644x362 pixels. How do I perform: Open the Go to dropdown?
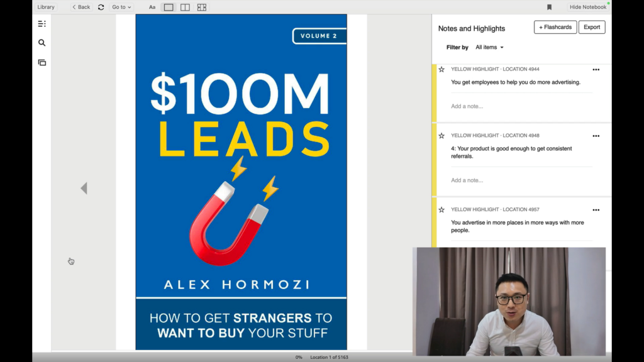(121, 7)
